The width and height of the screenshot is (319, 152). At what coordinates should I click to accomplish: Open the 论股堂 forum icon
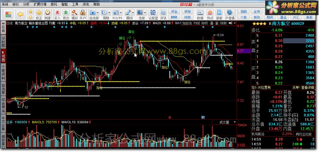153,12
